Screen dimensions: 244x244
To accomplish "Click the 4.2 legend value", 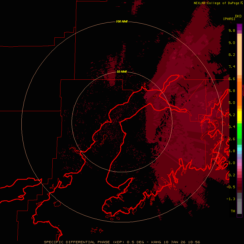I will coord(232,115).
